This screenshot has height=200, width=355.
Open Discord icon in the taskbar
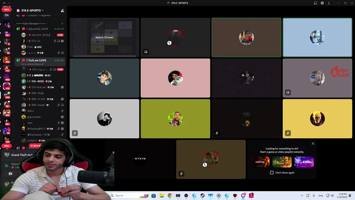pyautogui.click(x=243, y=196)
